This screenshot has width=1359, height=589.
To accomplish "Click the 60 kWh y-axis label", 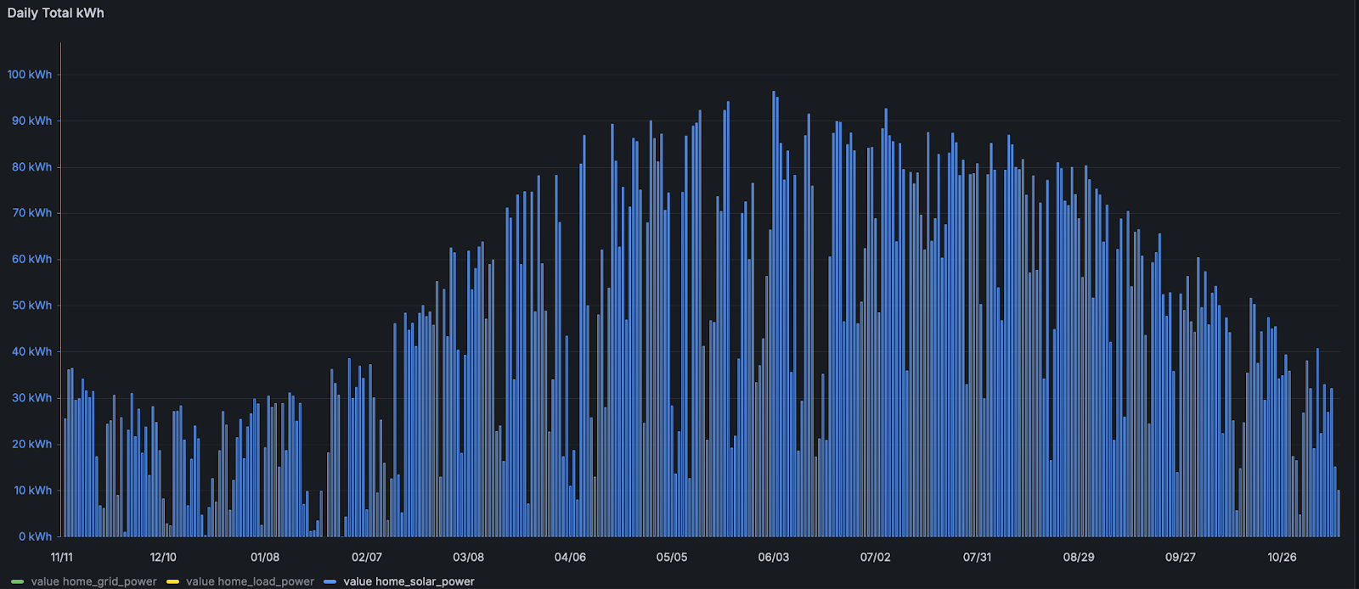I will point(31,259).
